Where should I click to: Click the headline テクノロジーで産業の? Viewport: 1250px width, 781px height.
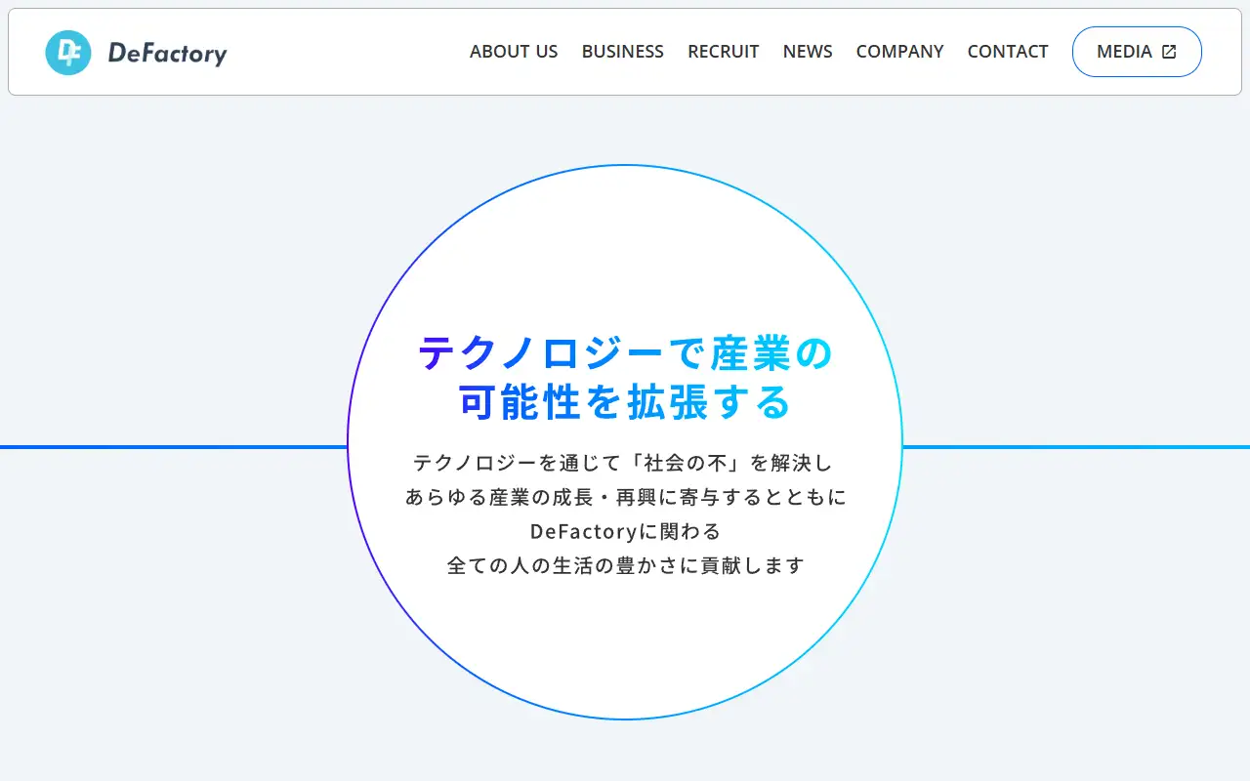coord(625,353)
